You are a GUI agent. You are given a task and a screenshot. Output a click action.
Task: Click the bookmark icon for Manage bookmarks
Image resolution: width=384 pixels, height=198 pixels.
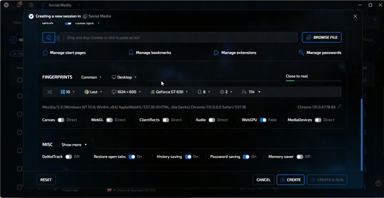[131, 53]
